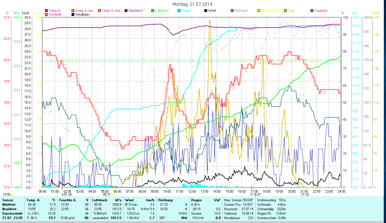Click the Temp. A. max legend swatch
This screenshot has height=223, width=386.
100,11
